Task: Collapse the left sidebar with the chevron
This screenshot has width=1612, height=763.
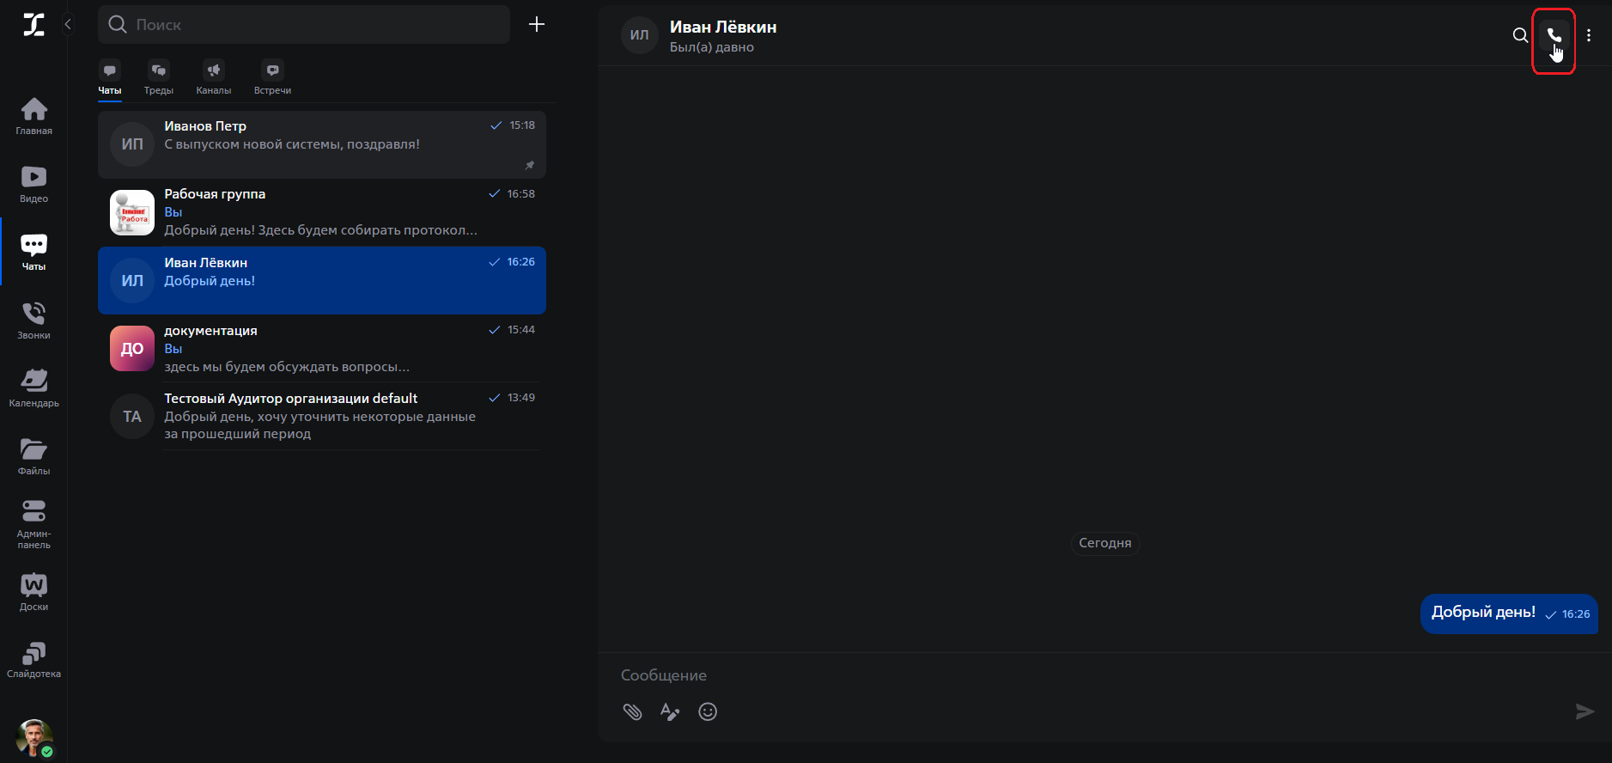Action: 68,24
